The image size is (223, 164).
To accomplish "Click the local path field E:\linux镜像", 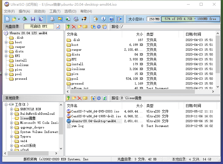I will pyautogui.click(x=170, y=98).
